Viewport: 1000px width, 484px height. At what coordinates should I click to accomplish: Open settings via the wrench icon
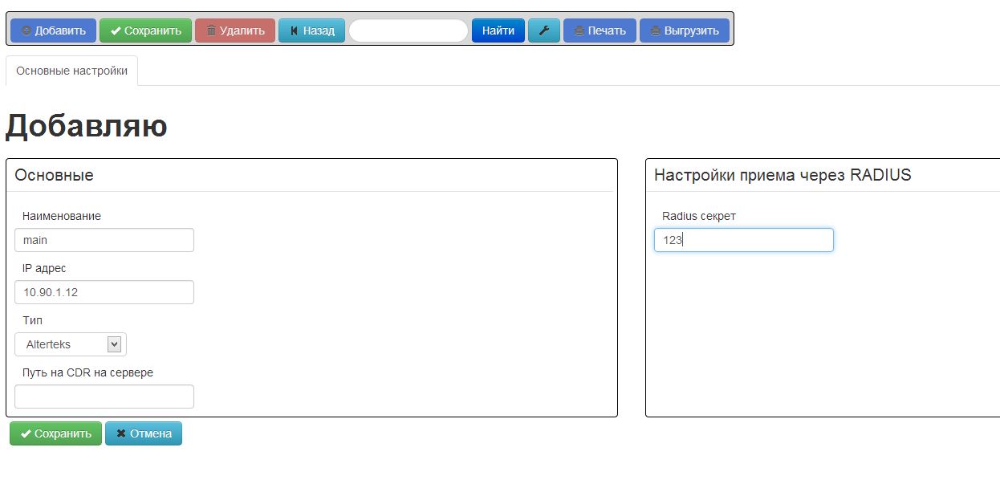(543, 31)
